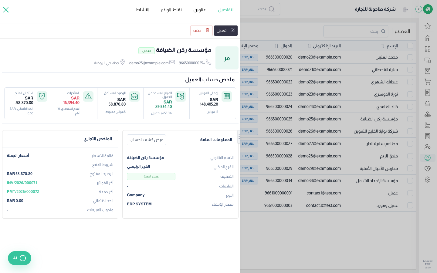Open the التفاصيل tab
This screenshot has width=437, height=273.
tap(226, 10)
